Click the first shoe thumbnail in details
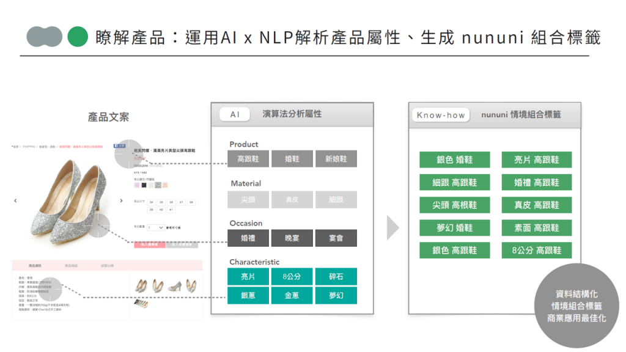The height and width of the screenshot is (352, 626). (x=141, y=286)
